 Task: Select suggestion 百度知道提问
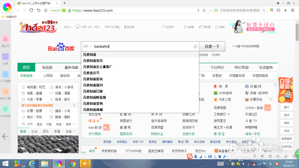(140, 85)
